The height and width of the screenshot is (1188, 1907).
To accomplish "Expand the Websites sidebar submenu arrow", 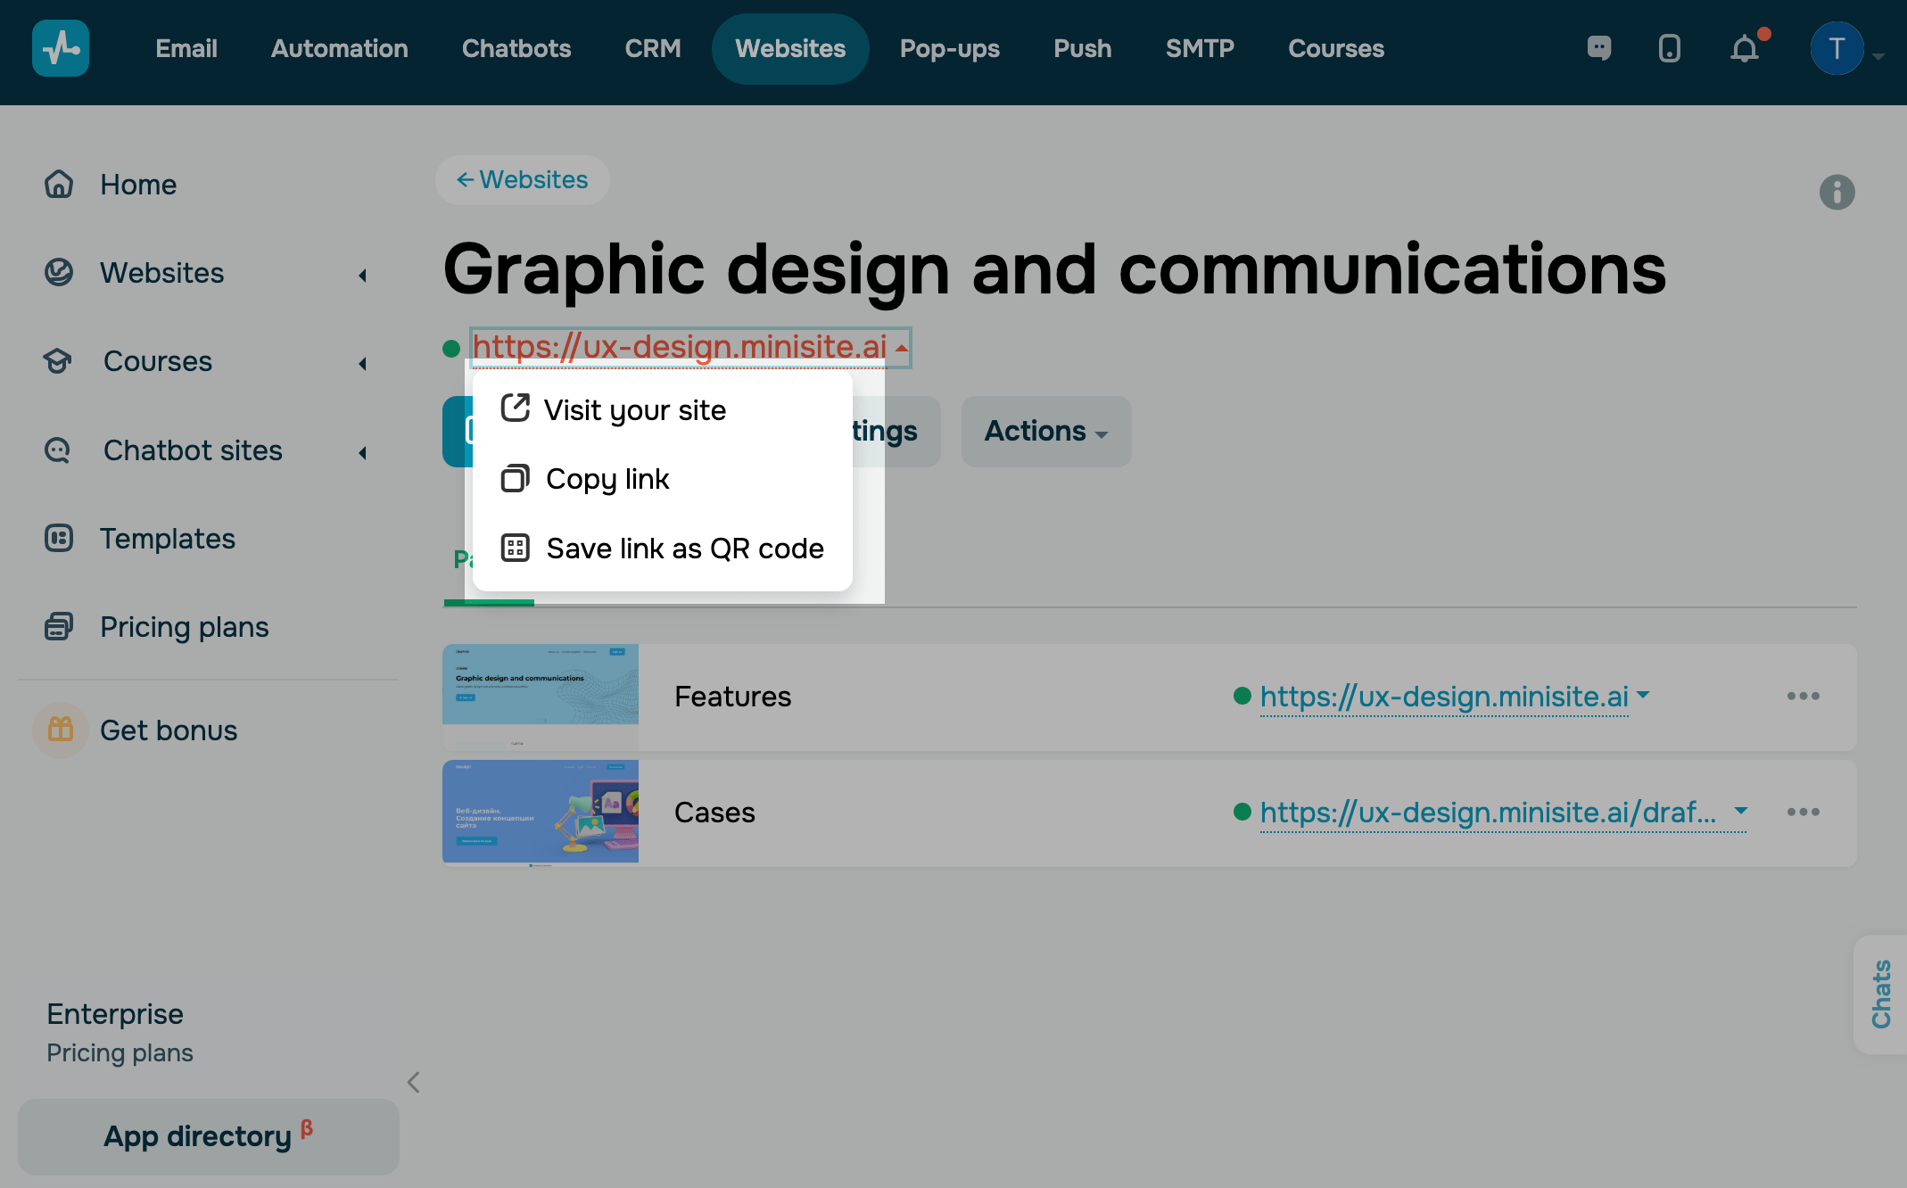I will [x=363, y=275].
